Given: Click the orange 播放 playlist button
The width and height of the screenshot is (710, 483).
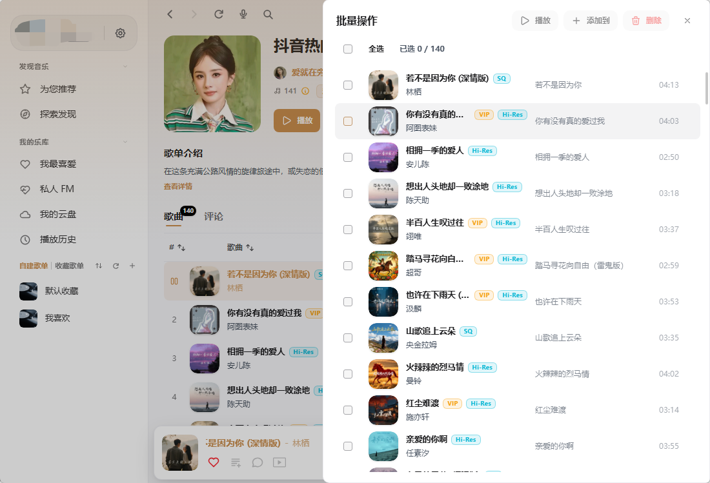Looking at the screenshot, I should click(x=297, y=121).
